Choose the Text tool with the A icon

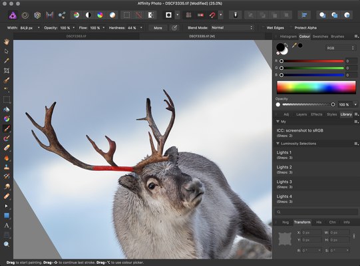click(x=7, y=225)
